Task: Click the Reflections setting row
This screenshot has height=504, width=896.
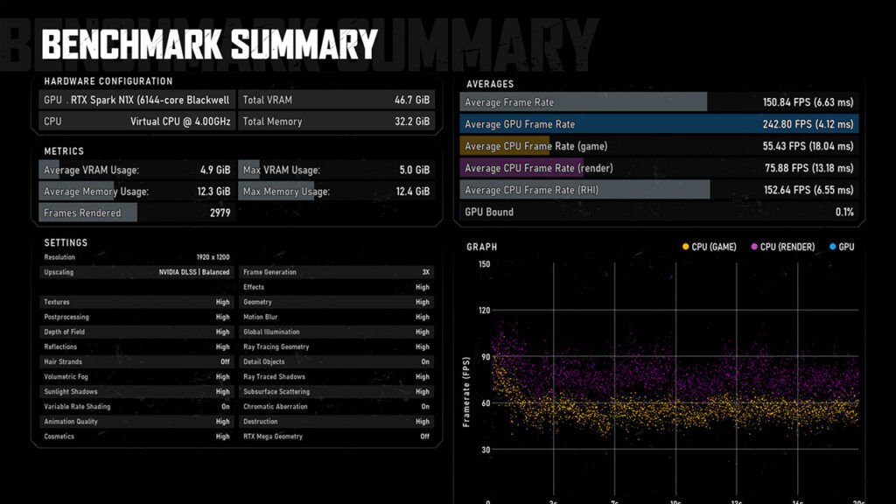Action: [137, 346]
